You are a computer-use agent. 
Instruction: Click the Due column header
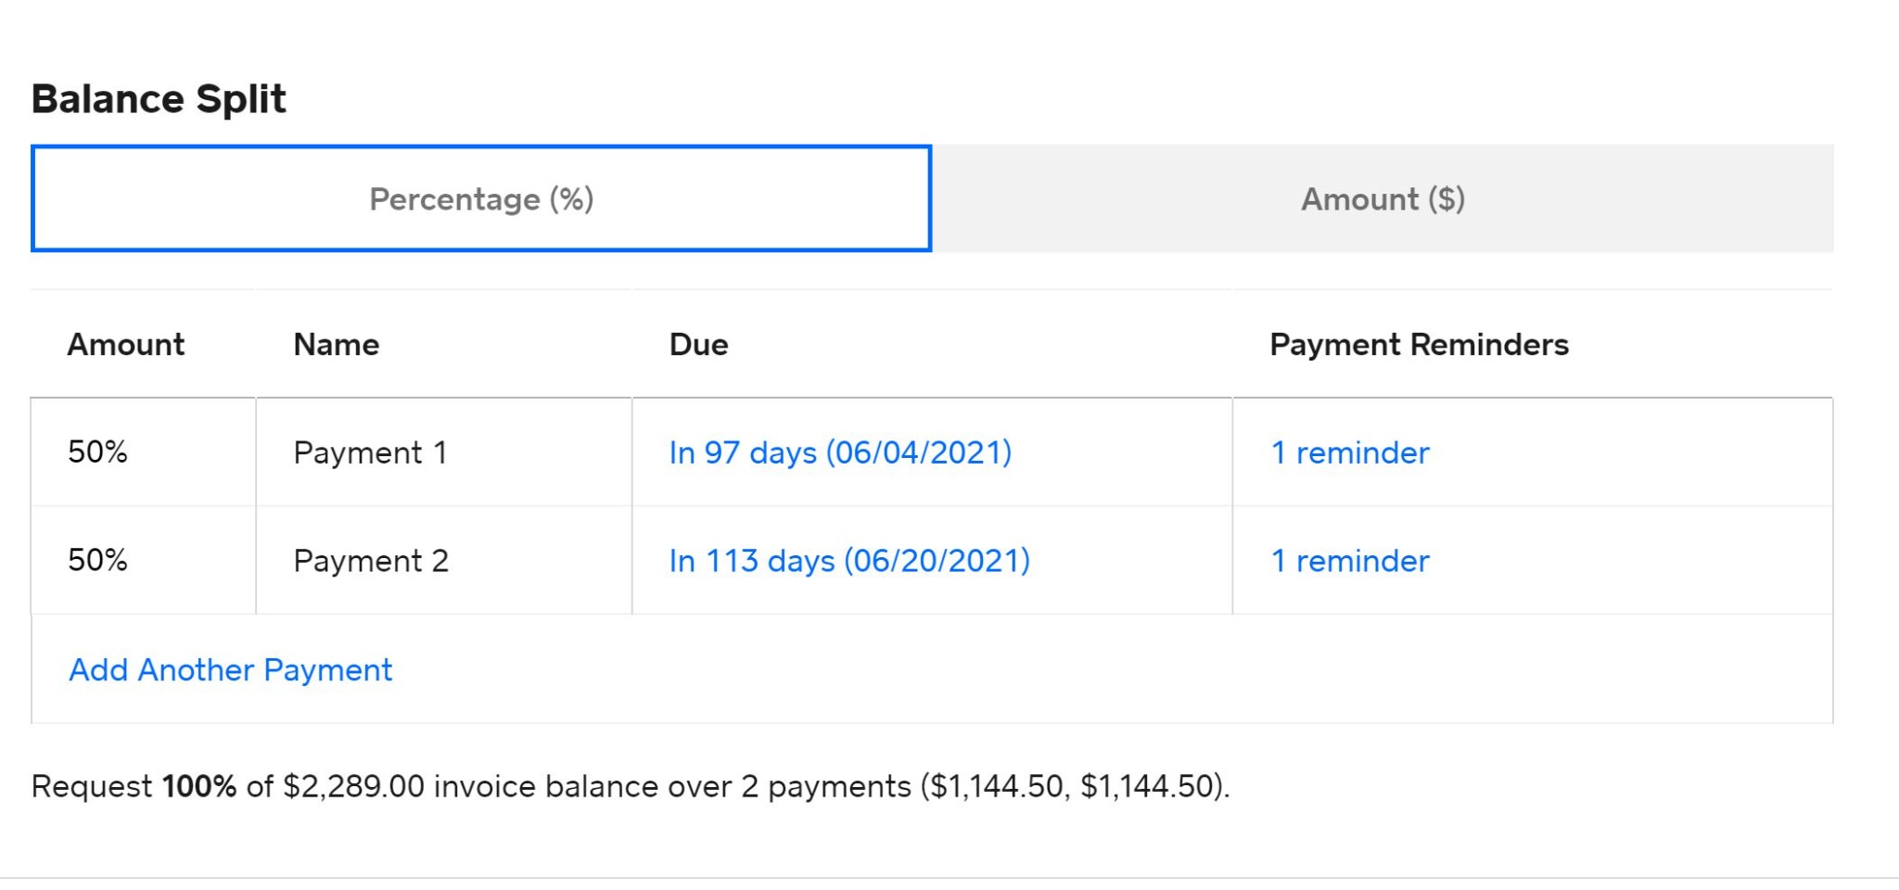coord(699,344)
